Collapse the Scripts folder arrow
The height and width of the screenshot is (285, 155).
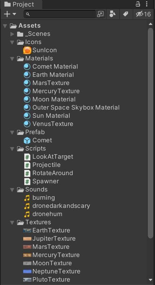[x=12, y=149]
